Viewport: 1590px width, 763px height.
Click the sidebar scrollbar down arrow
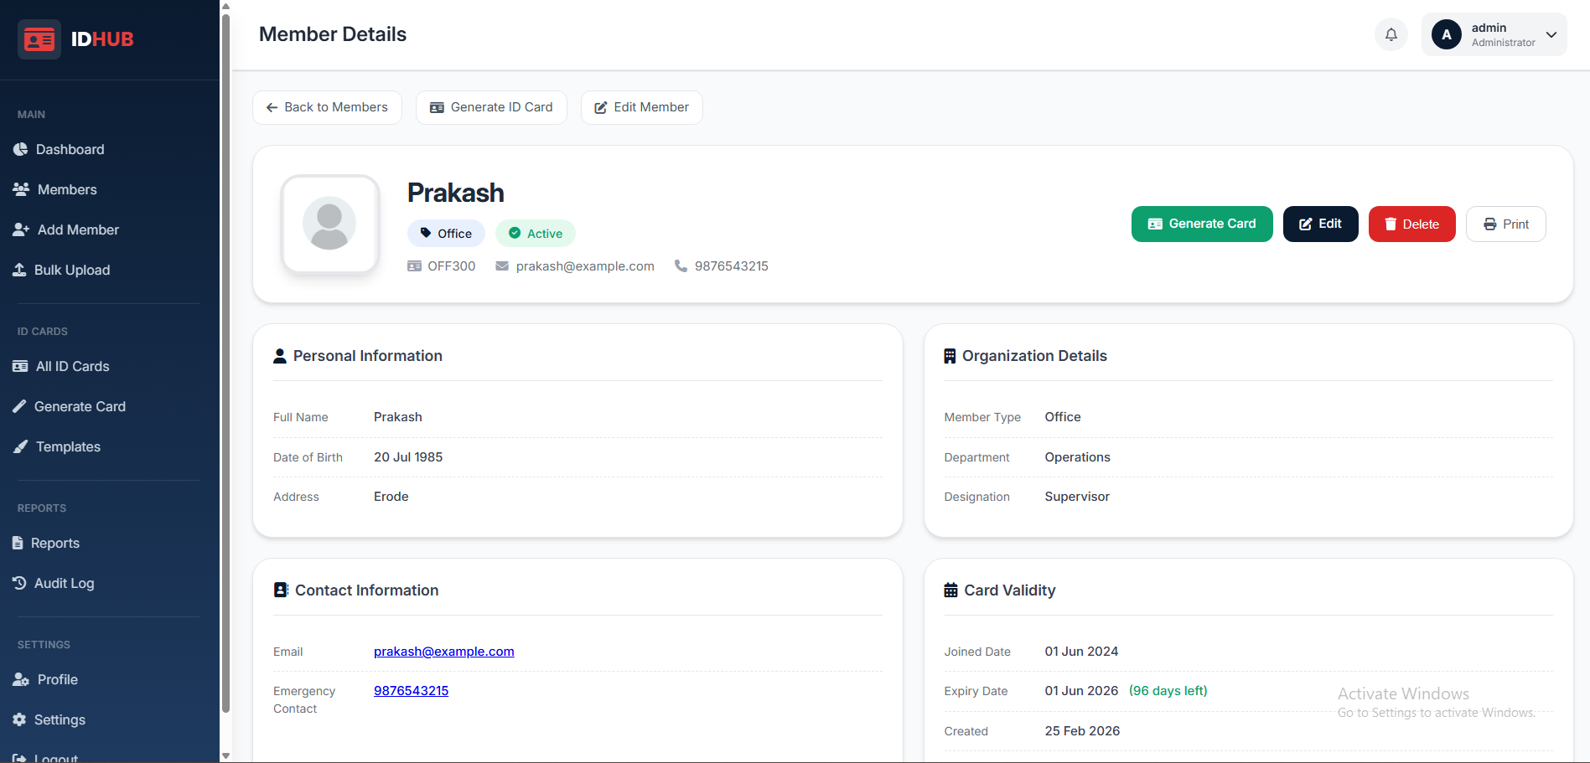tap(225, 755)
